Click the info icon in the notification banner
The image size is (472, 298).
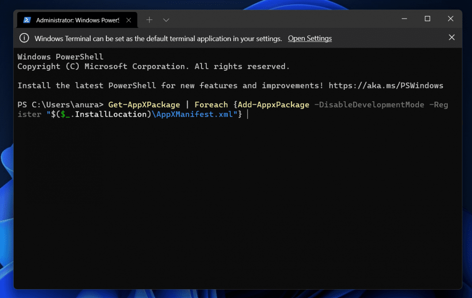(24, 38)
